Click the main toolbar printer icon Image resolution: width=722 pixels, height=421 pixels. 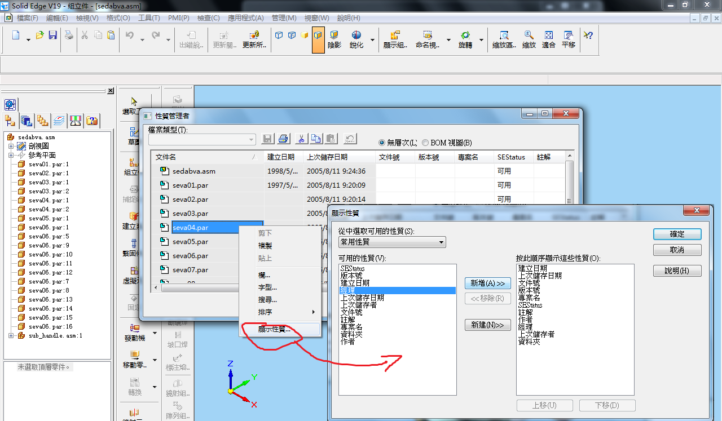[69, 36]
